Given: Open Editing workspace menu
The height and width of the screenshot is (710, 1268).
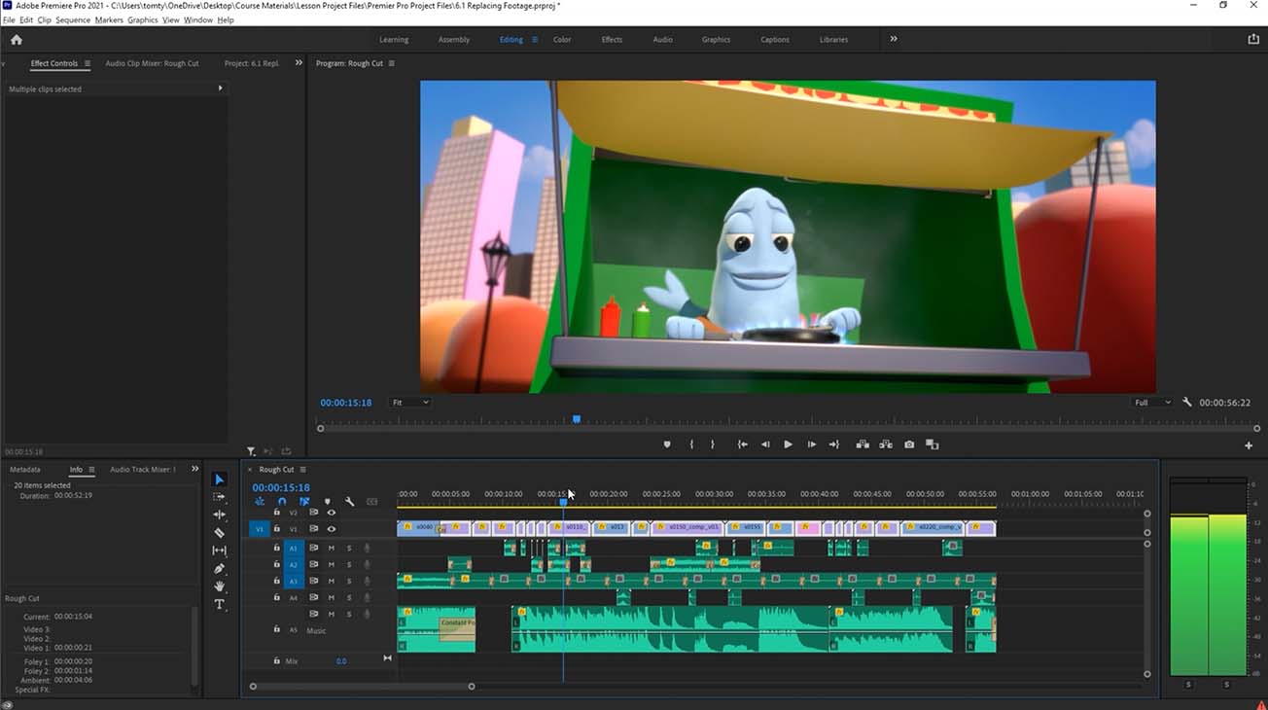Looking at the screenshot, I should (534, 40).
